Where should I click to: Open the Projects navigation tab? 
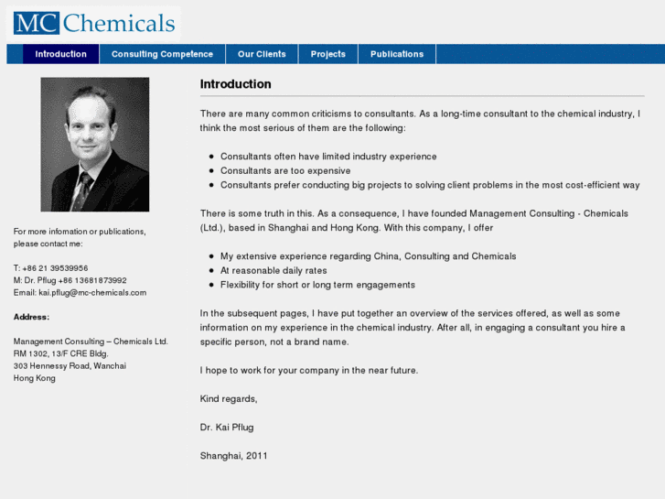point(328,54)
